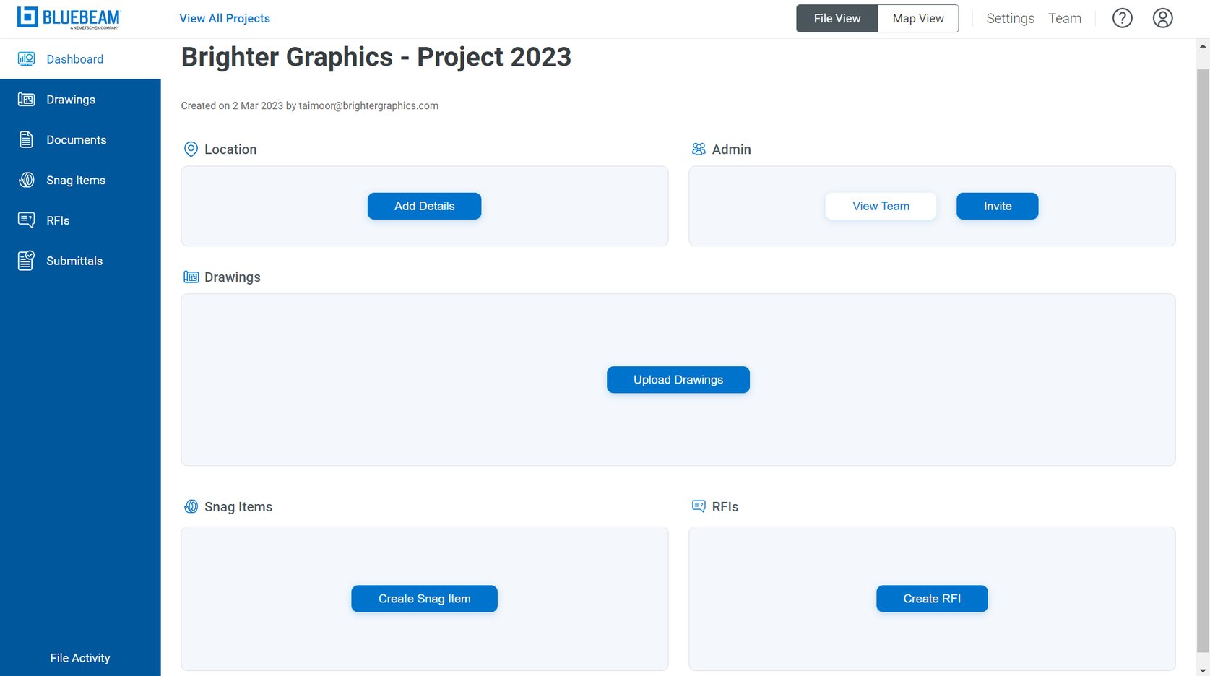Viewport: 1210px width, 676px height.
Task: Select the File View tab
Action: pos(837,18)
